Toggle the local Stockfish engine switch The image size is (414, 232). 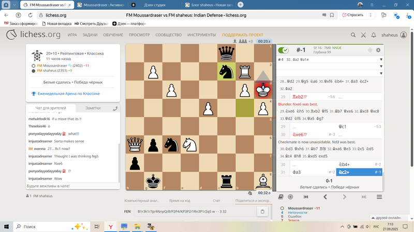[x=283, y=50]
